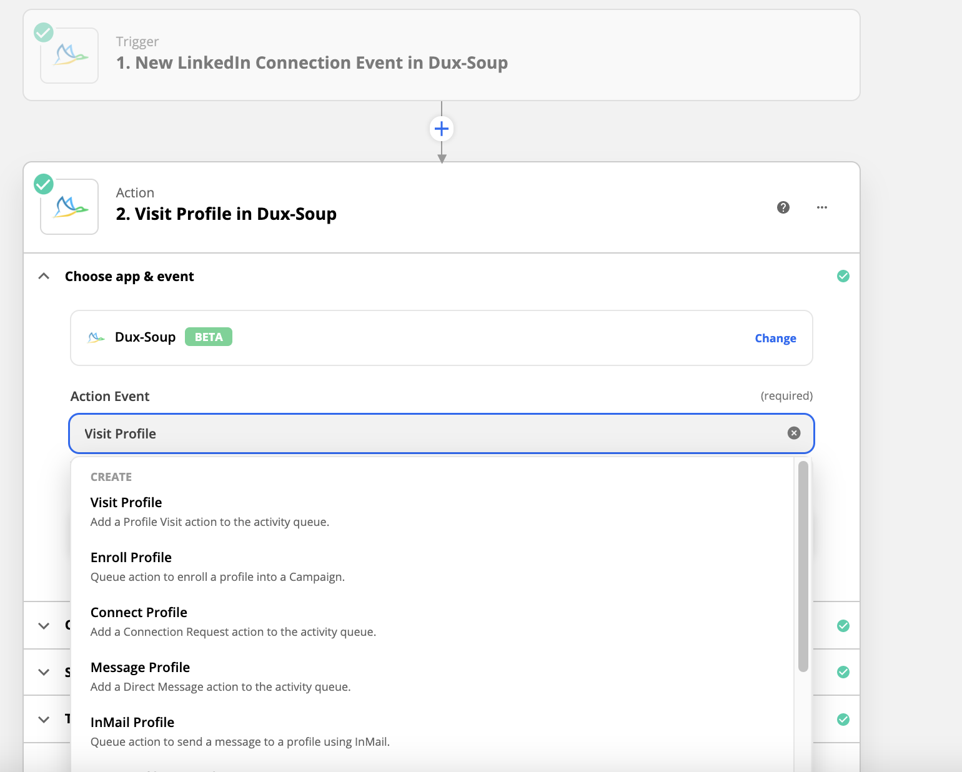
Task: Open the New LinkedIn Connection Event trigger step
Action: pyautogui.click(x=442, y=55)
